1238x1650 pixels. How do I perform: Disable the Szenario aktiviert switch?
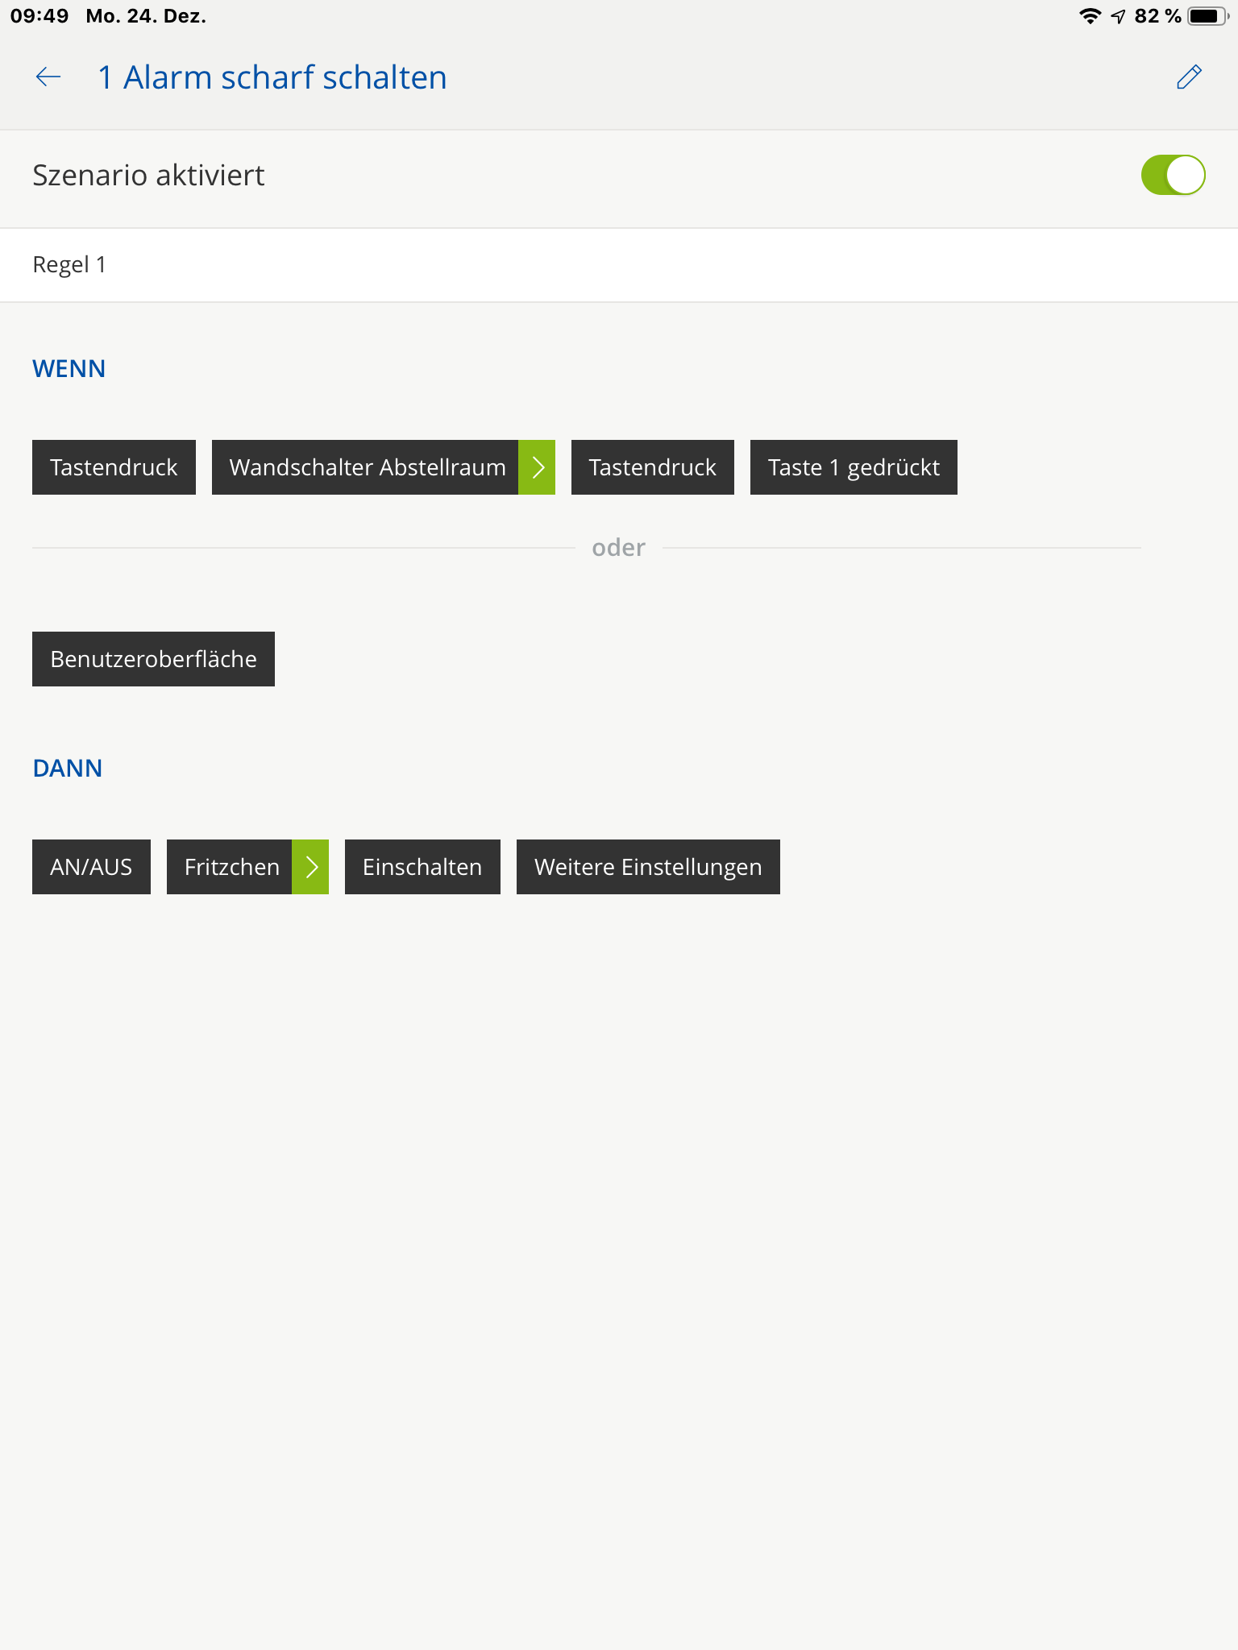[1173, 175]
